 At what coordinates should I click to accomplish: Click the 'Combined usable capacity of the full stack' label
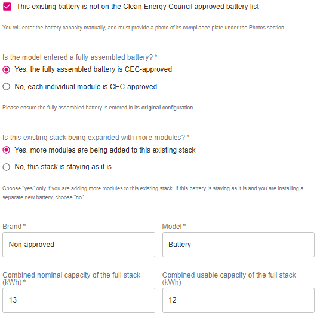point(229,279)
